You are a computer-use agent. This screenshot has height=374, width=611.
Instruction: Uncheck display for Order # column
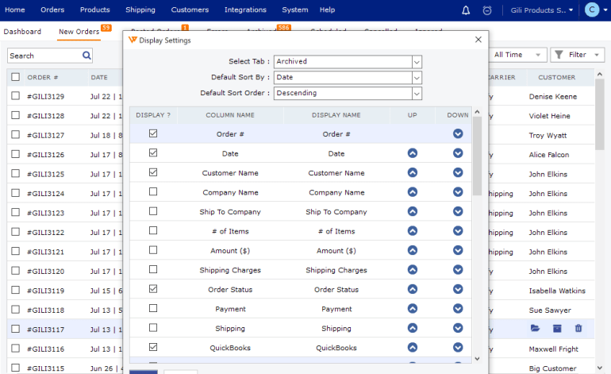click(x=153, y=133)
